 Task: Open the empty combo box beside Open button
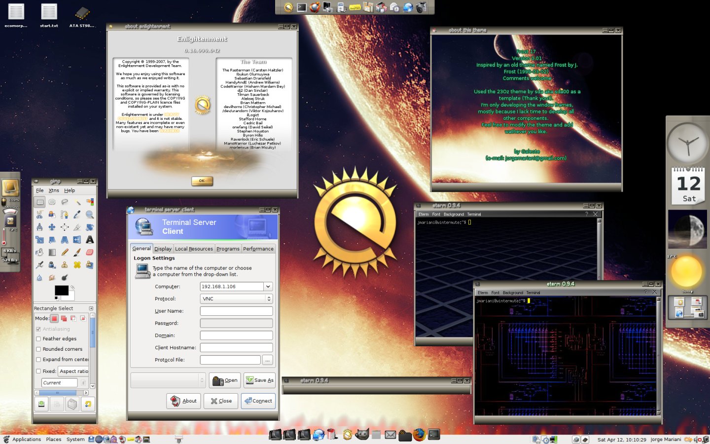(168, 380)
